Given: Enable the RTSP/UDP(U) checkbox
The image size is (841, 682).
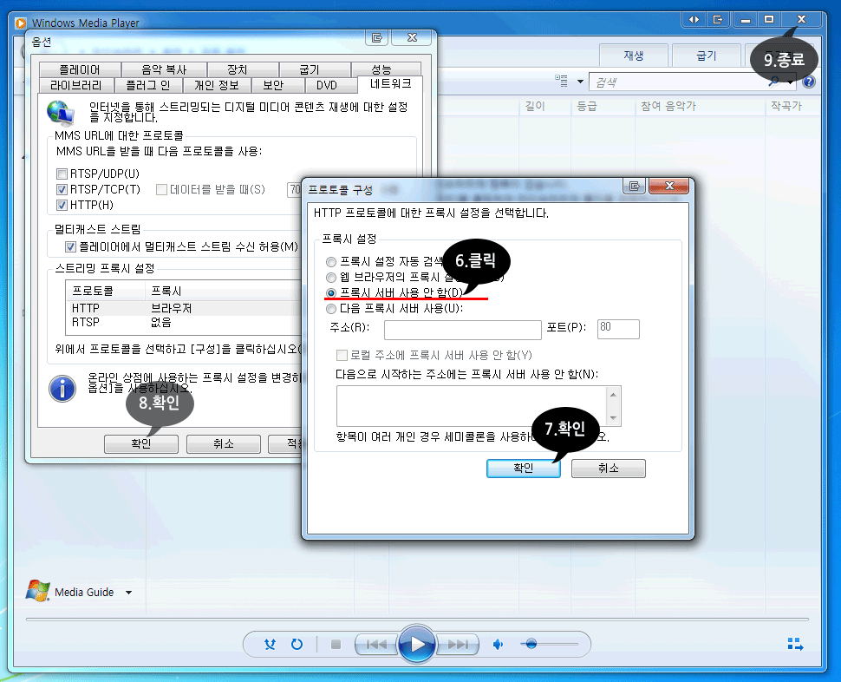Looking at the screenshot, I should pyautogui.click(x=62, y=174).
